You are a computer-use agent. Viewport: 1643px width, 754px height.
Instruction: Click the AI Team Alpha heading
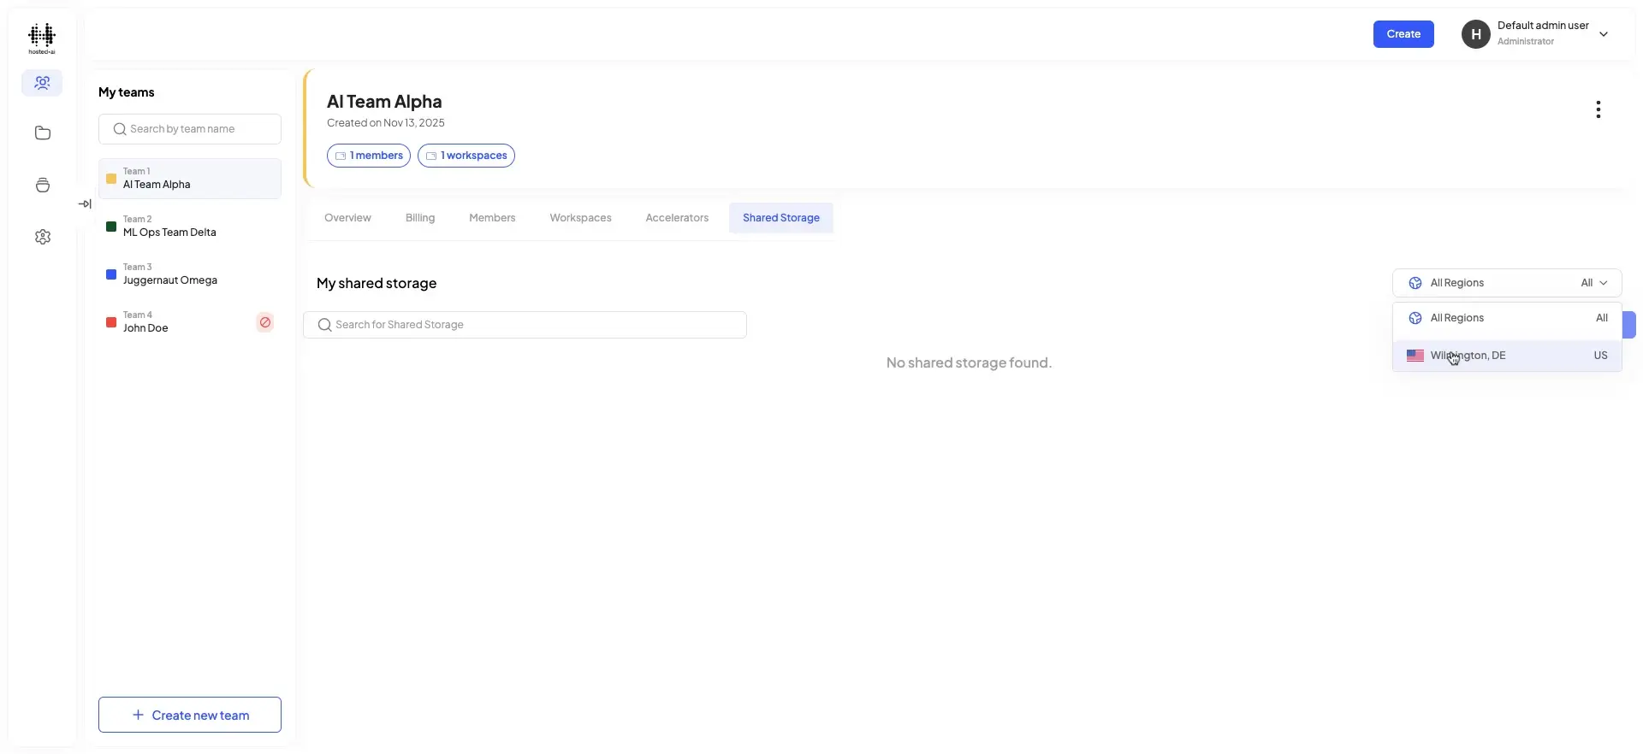[x=384, y=102]
